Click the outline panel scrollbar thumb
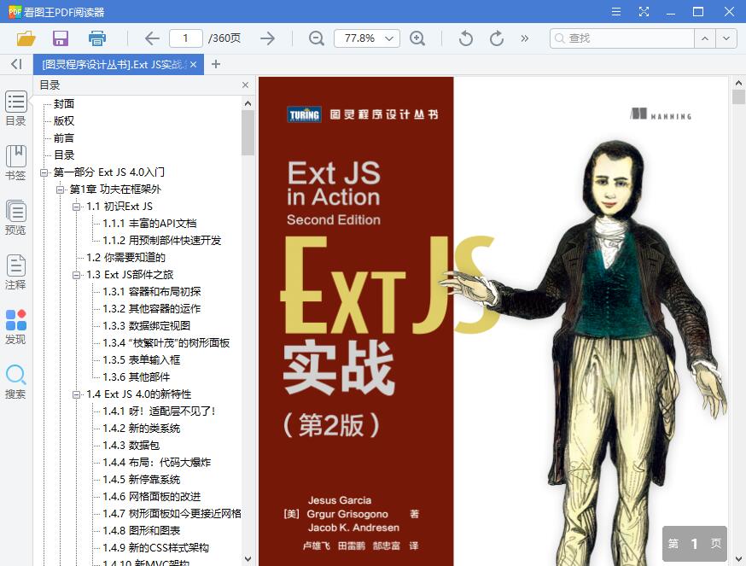746x566 pixels. pyautogui.click(x=248, y=133)
